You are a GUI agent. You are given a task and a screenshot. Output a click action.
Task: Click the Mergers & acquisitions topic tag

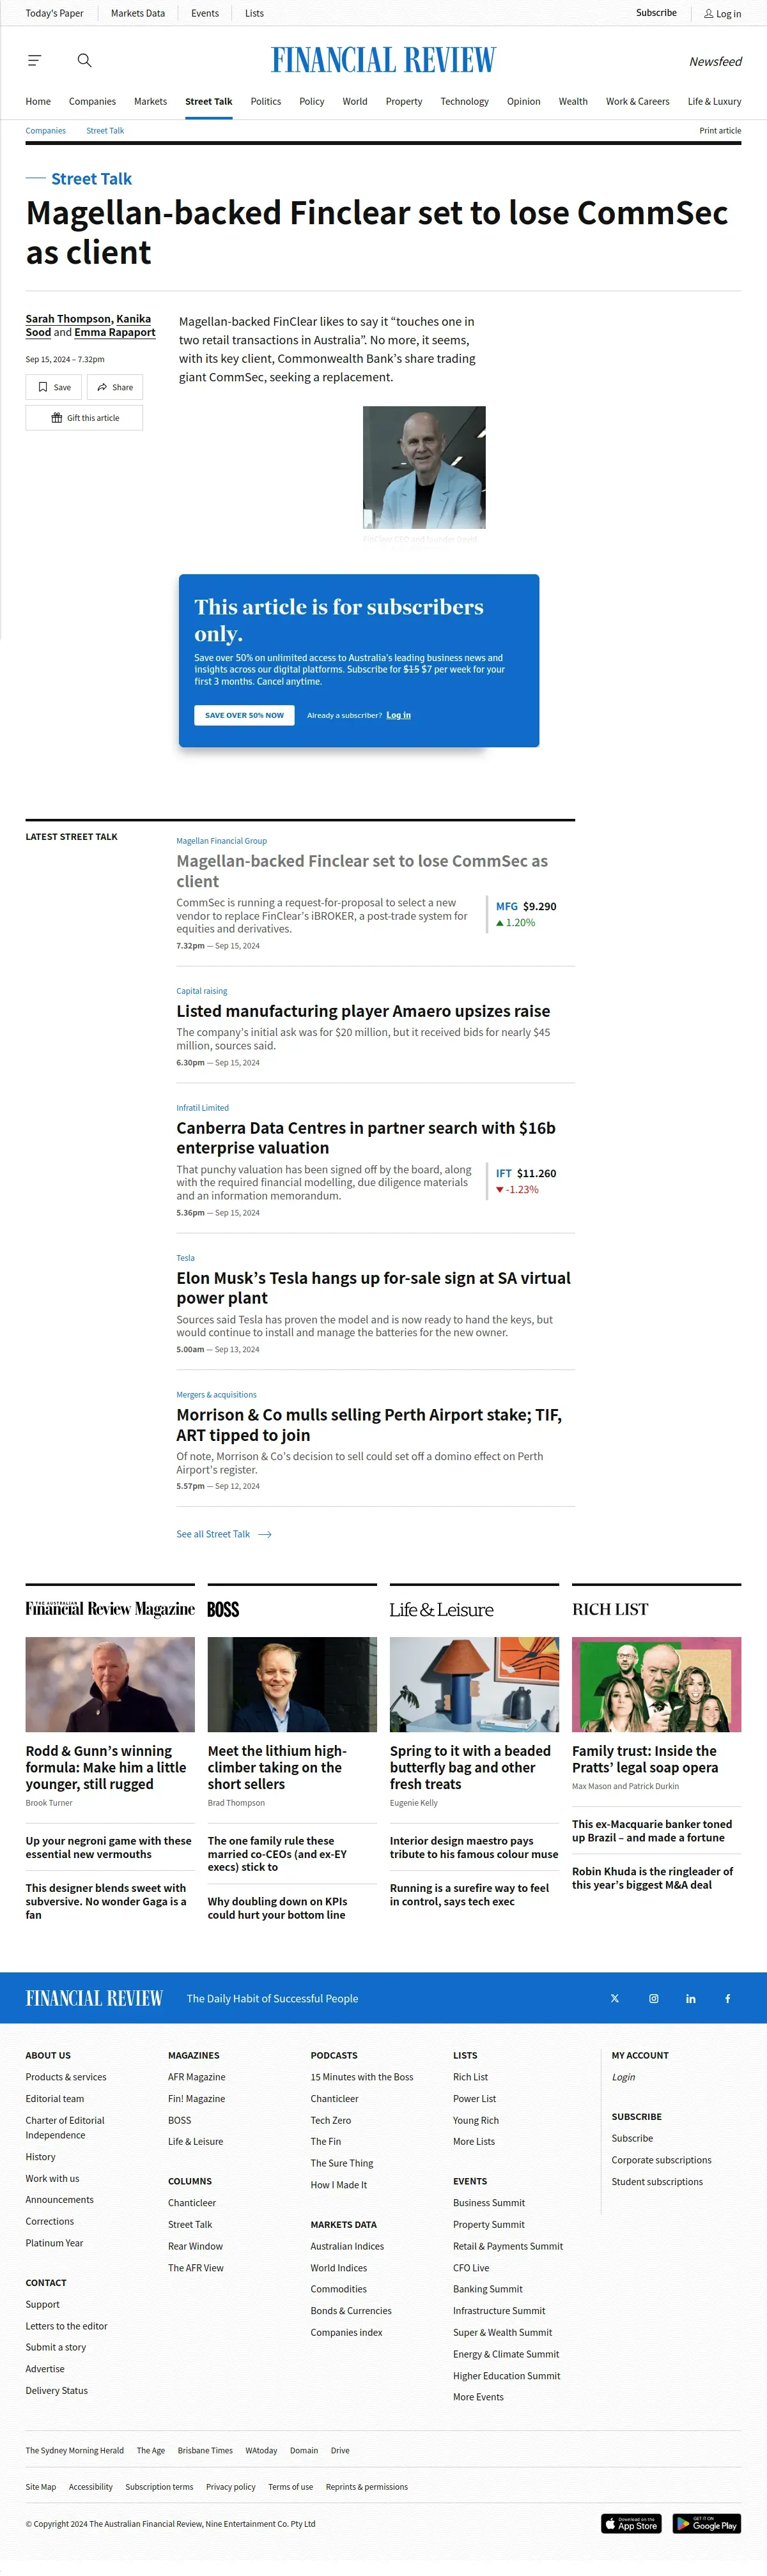[x=216, y=1395]
